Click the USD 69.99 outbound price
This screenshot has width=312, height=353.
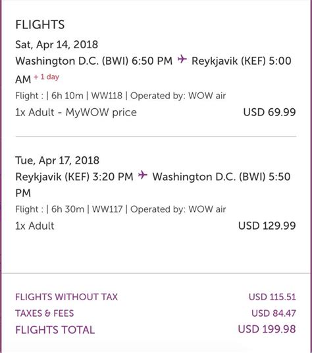tap(270, 112)
